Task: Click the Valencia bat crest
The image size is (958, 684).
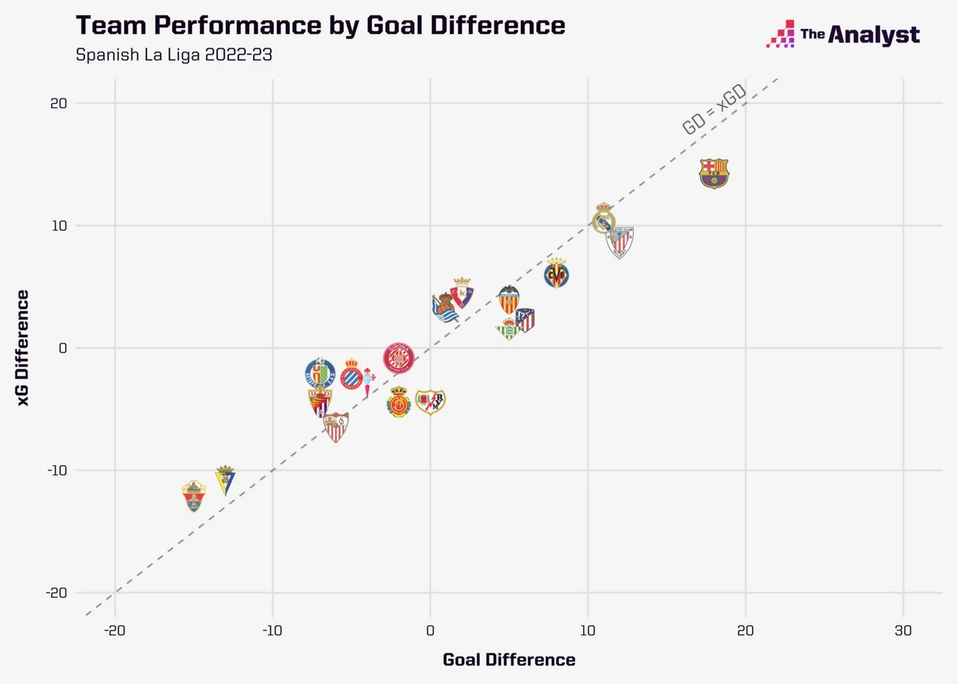Action: click(x=509, y=300)
